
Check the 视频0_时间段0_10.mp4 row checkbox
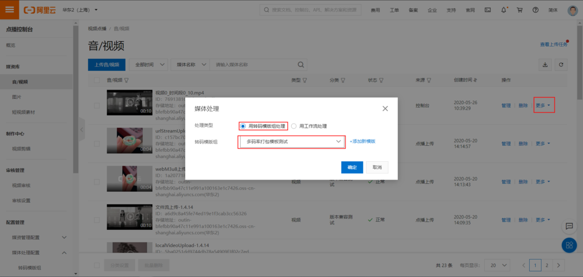(97, 106)
